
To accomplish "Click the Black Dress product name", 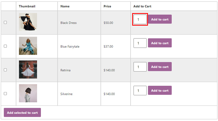I will click(69, 23).
